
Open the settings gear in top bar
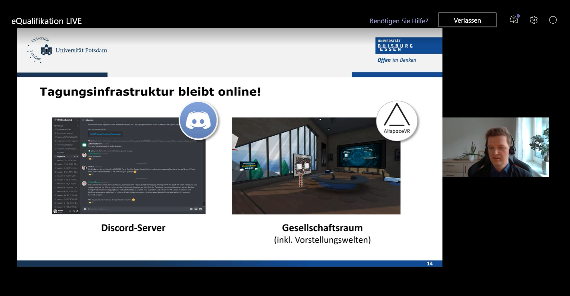tap(533, 20)
